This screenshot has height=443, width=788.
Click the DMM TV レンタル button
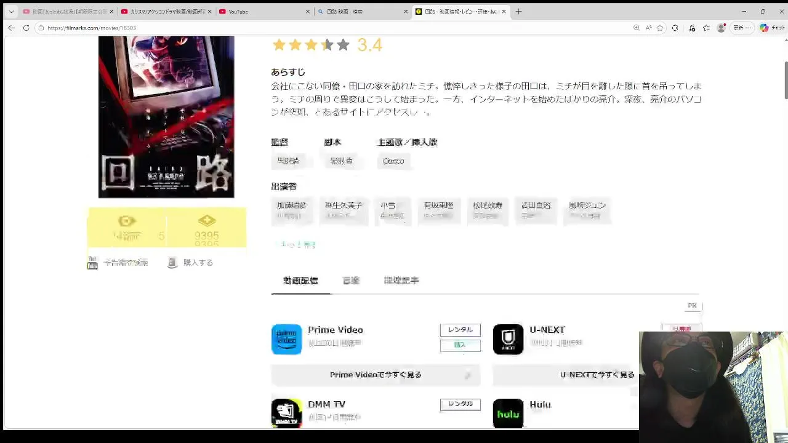pos(460,404)
